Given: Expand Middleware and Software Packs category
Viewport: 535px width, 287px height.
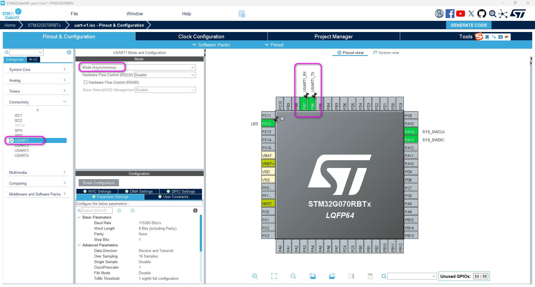Looking at the screenshot, I should [37, 194].
